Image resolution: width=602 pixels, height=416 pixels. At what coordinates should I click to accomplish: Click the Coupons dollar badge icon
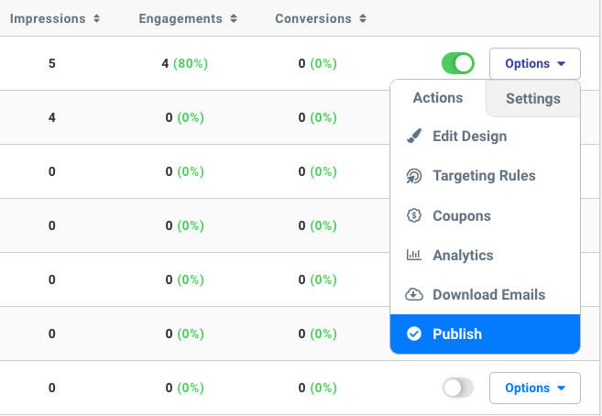coord(414,216)
